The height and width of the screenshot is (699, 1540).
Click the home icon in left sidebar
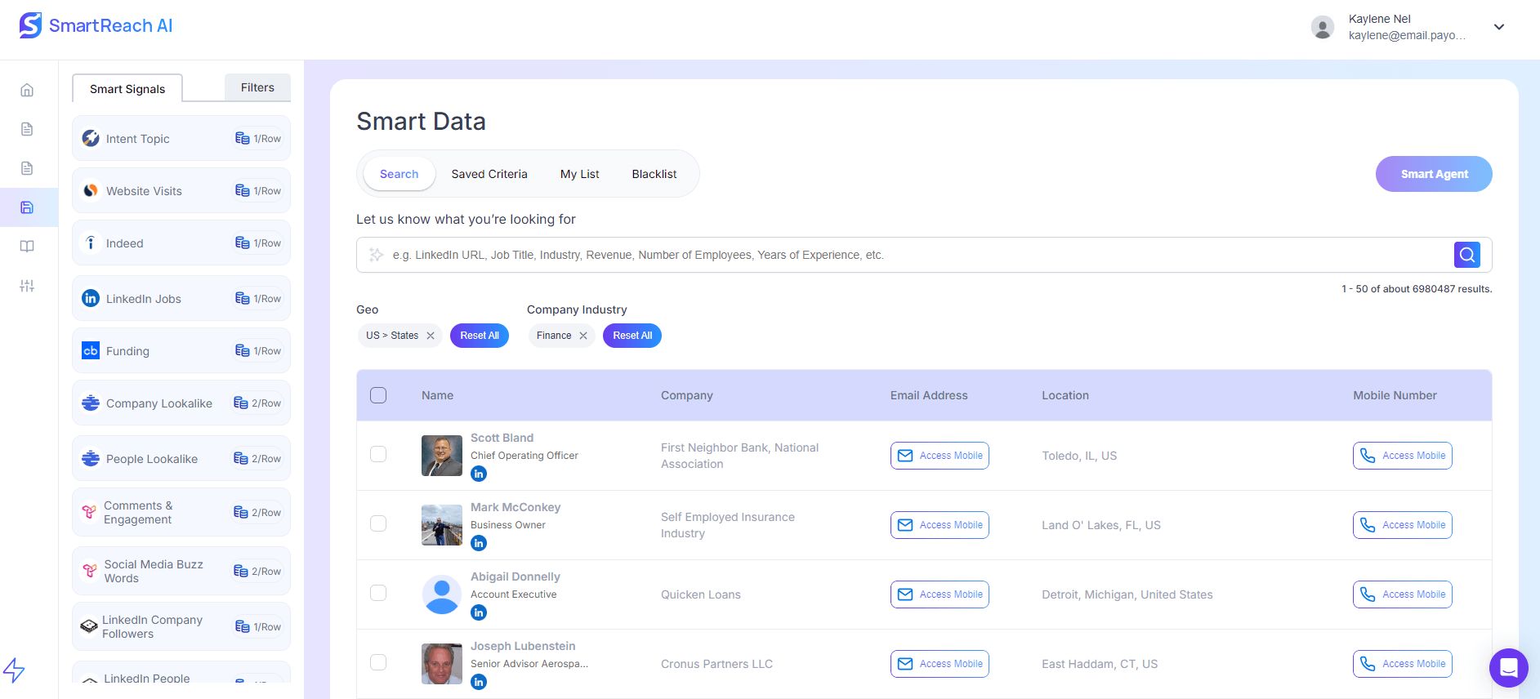(27, 90)
